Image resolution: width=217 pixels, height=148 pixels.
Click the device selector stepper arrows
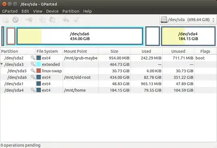(213, 20)
